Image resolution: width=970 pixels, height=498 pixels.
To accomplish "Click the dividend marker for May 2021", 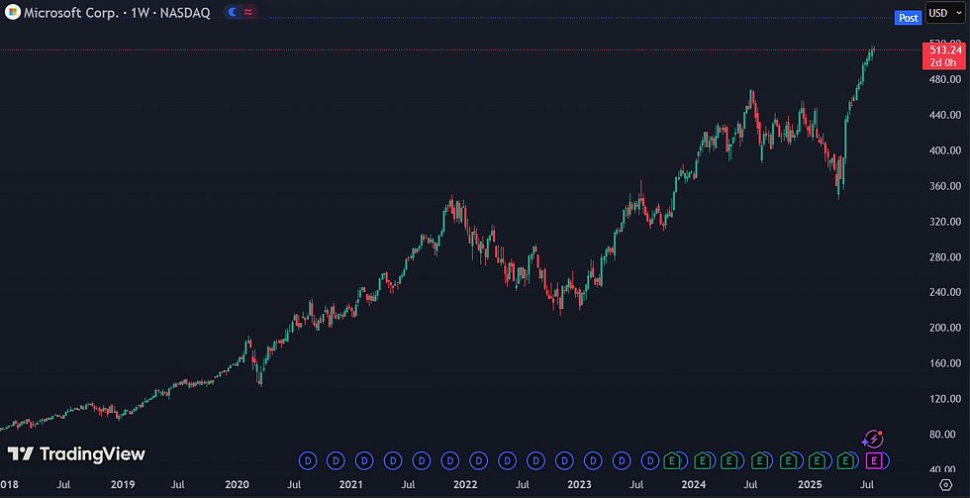I will (393, 460).
